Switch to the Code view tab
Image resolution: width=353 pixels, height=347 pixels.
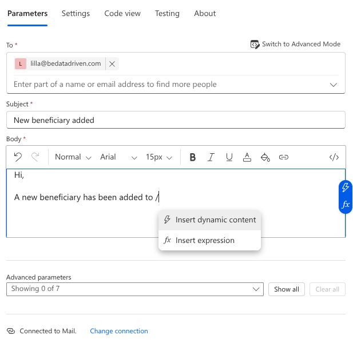click(122, 14)
